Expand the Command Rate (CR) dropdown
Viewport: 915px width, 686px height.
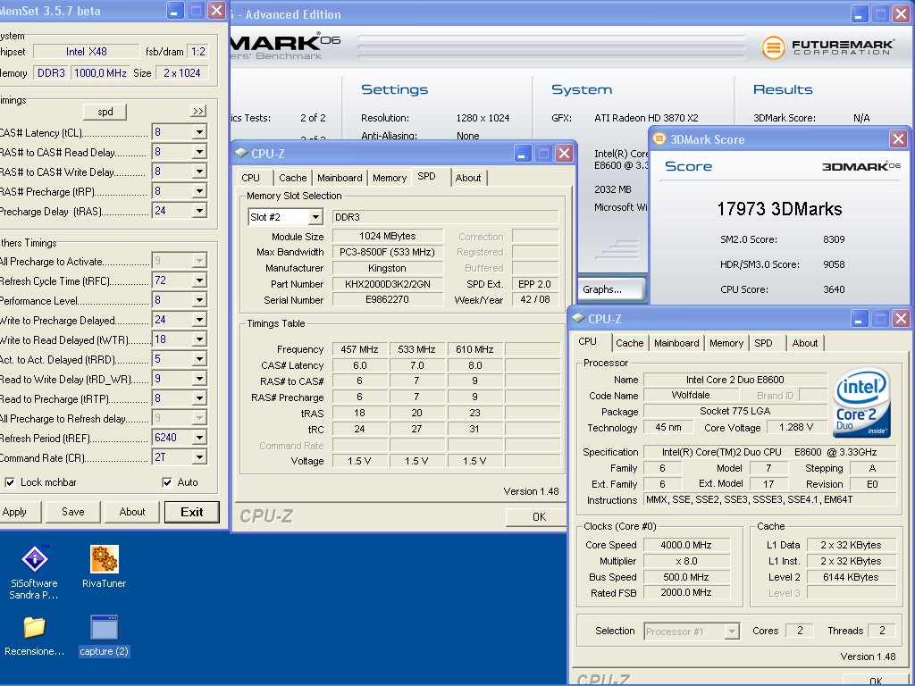[x=199, y=457]
